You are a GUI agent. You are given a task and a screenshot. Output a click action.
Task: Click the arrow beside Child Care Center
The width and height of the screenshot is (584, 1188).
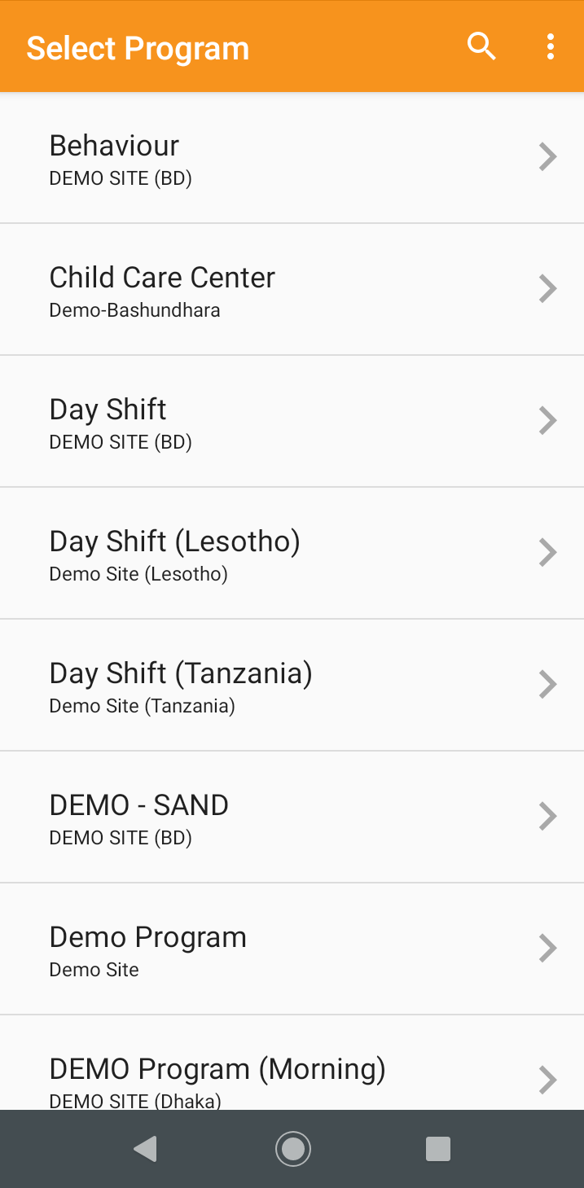click(548, 288)
